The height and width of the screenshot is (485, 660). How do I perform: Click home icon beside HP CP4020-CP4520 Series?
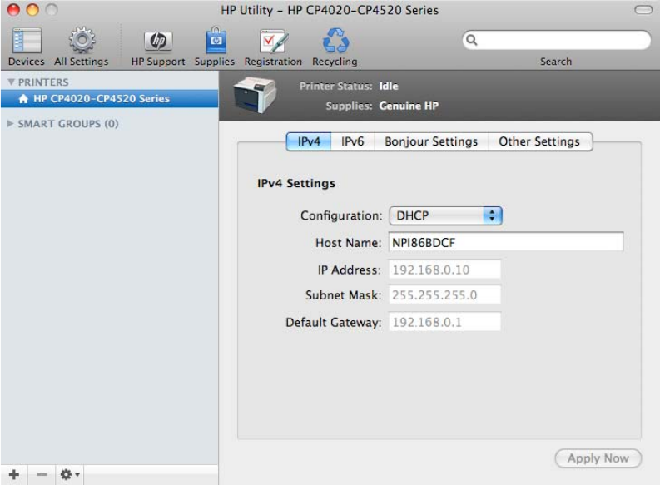coord(23,99)
